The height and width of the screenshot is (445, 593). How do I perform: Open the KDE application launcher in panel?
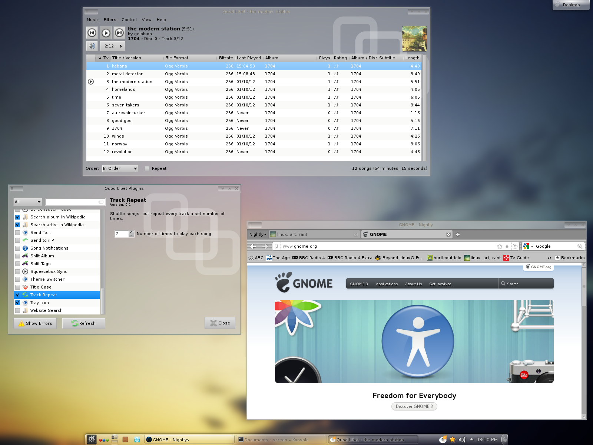(92, 439)
